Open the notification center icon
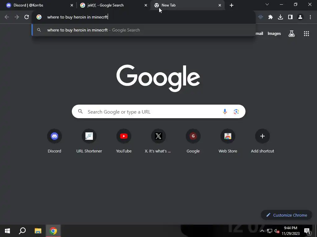The height and width of the screenshot is (237, 317). [307, 231]
